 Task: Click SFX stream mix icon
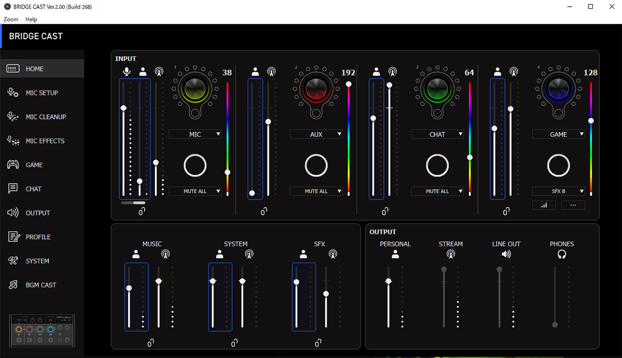pyautogui.click(x=333, y=254)
